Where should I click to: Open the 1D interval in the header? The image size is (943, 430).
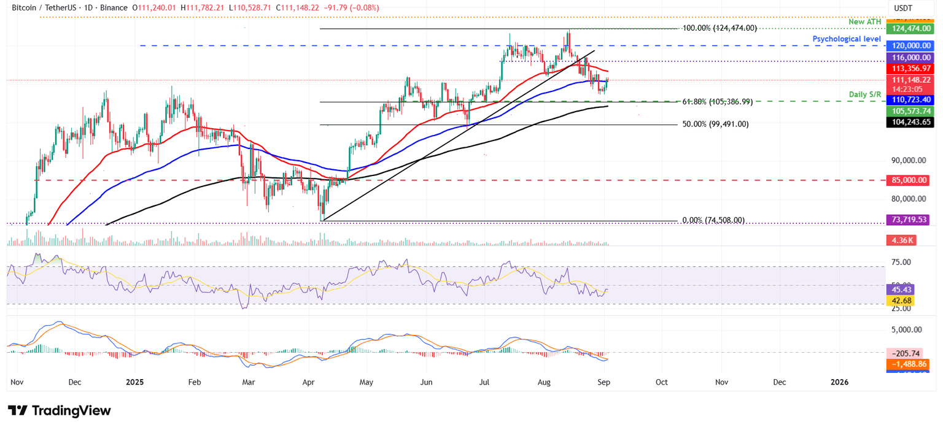(x=90, y=8)
